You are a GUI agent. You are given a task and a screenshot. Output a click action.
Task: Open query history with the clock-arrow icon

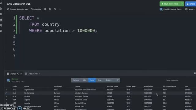[55, 9]
